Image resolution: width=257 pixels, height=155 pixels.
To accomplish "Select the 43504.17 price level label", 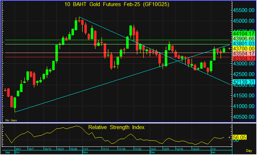I will tap(243, 54).
